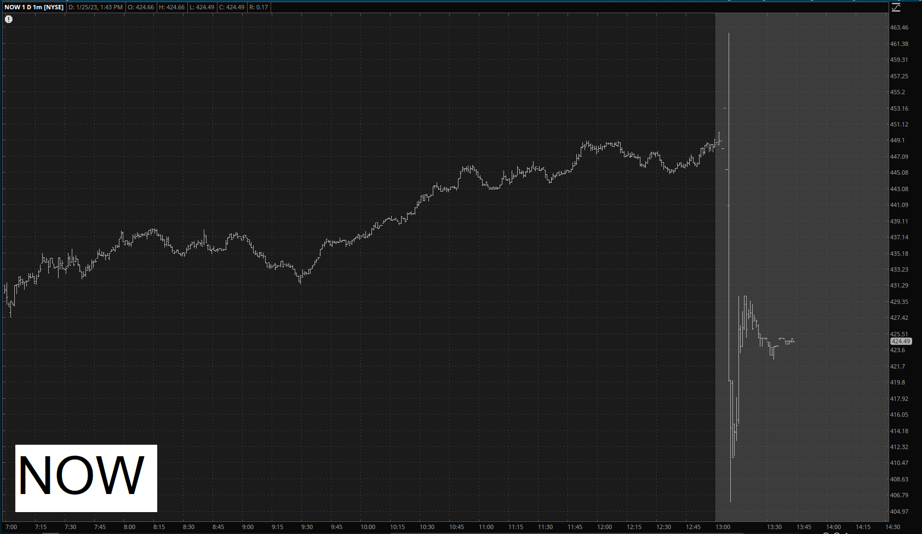Click the range R: 0.17 field
The width and height of the screenshot is (922, 534).
coord(259,7)
